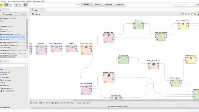
Task: Click the search magnifier in the global search
Action: pyautogui.click(x=194, y=5)
